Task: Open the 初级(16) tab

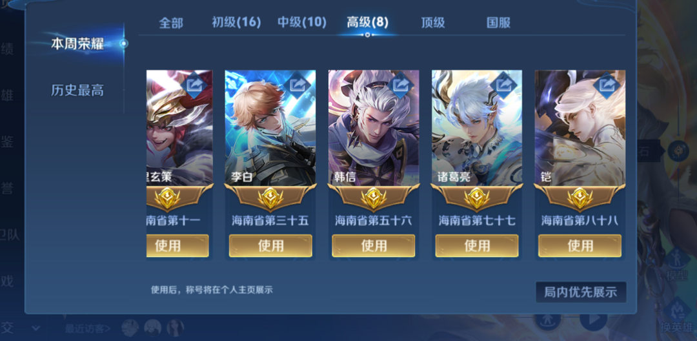Action: 236,22
